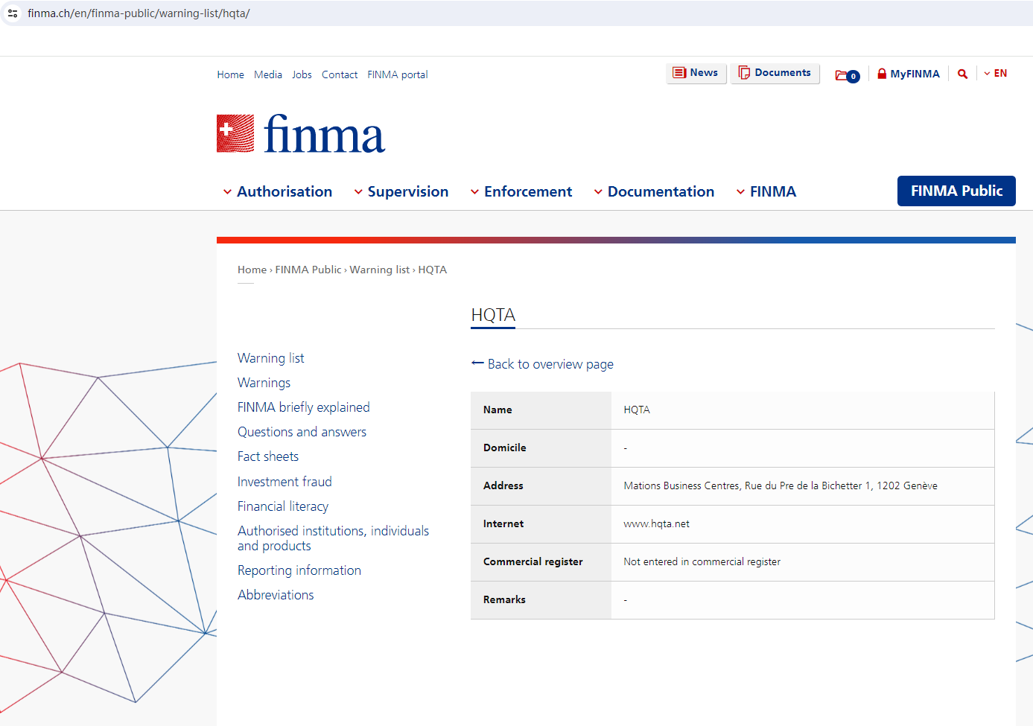Click the red search magnifier icon
This screenshot has width=1033, height=726.
pos(962,74)
